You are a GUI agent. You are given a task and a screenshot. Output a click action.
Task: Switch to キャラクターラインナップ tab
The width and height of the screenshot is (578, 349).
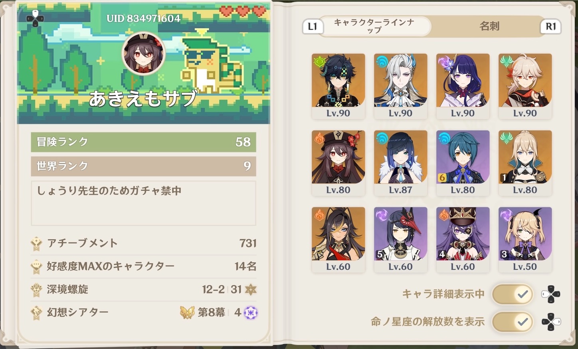(x=374, y=26)
